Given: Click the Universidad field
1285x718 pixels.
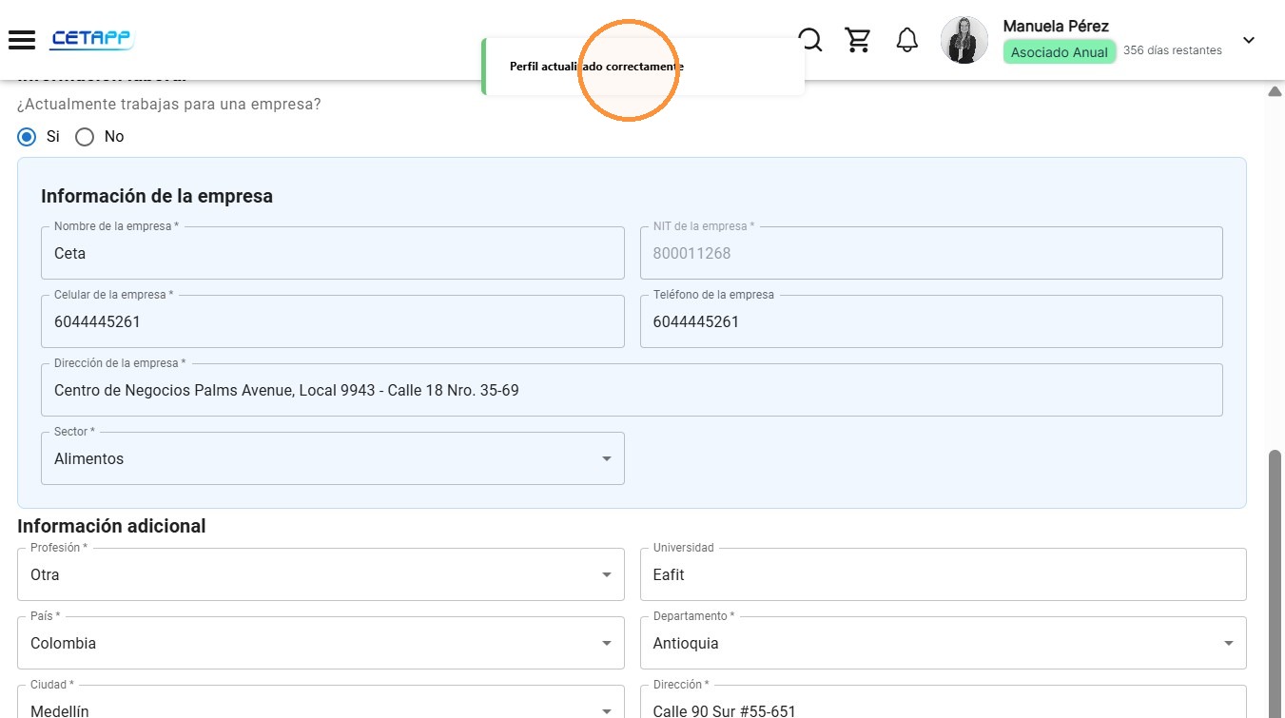Looking at the screenshot, I should [x=944, y=574].
